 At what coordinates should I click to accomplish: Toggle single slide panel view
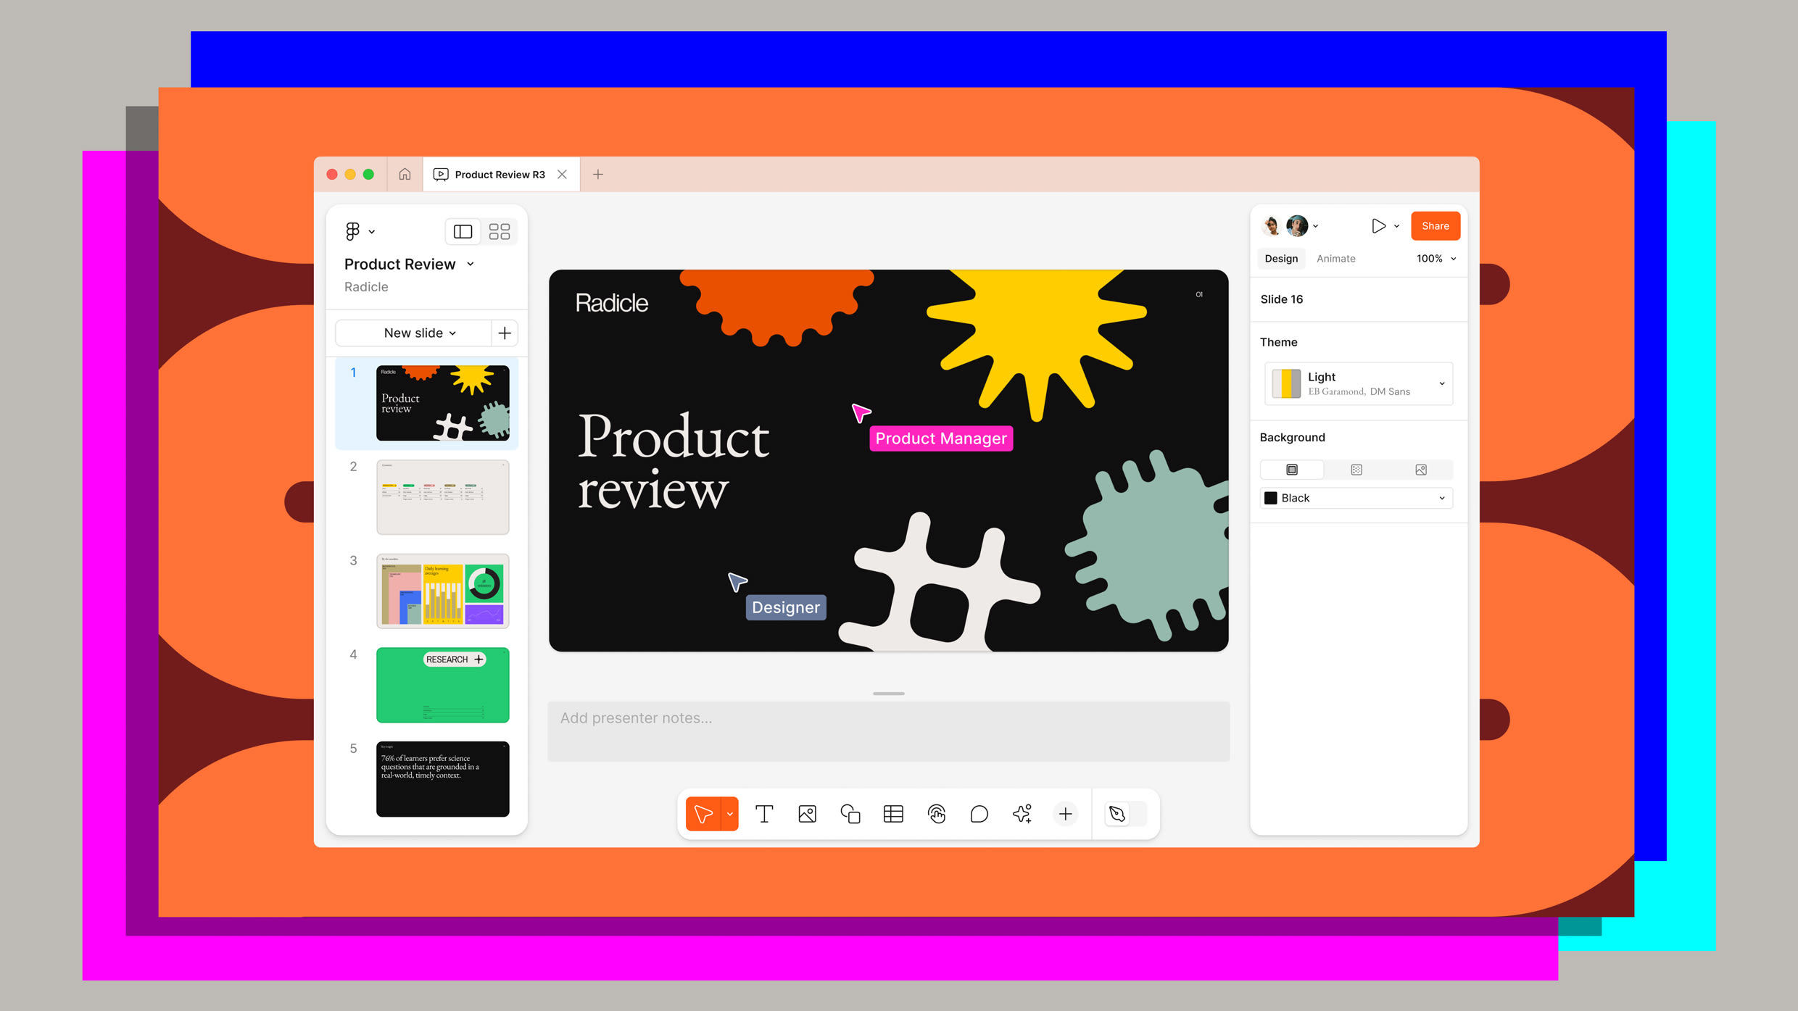pyautogui.click(x=462, y=231)
